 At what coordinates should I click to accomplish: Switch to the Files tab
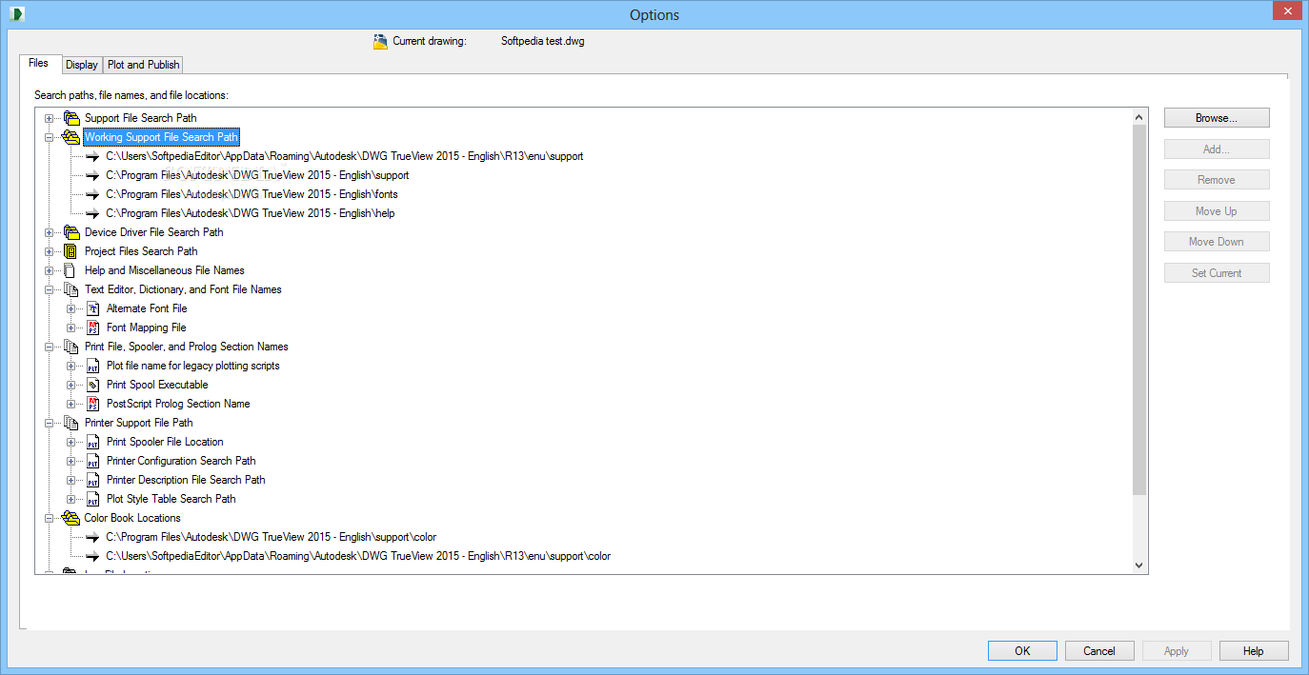[38, 63]
